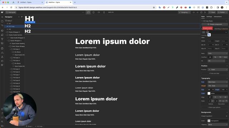
Task: Open the Designing mode dropdown
Action: [x=184, y=12]
